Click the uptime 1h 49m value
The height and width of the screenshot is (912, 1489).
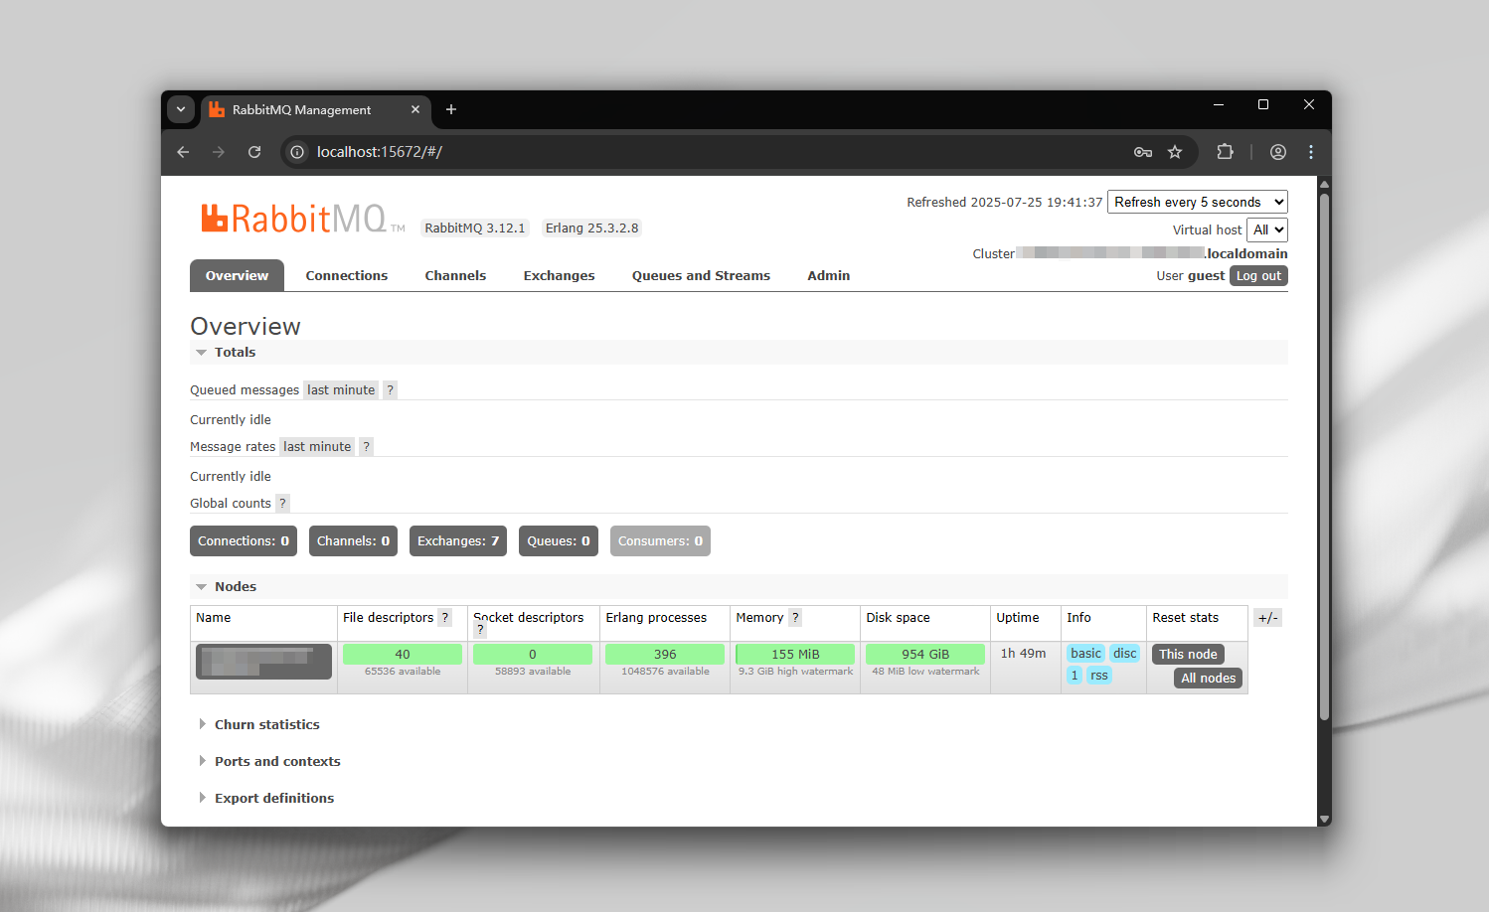(1023, 654)
